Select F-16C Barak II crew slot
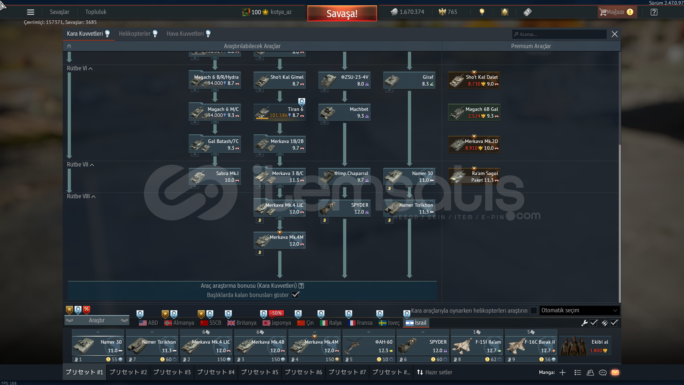The height and width of the screenshot is (385, 684). tap(531, 346)
